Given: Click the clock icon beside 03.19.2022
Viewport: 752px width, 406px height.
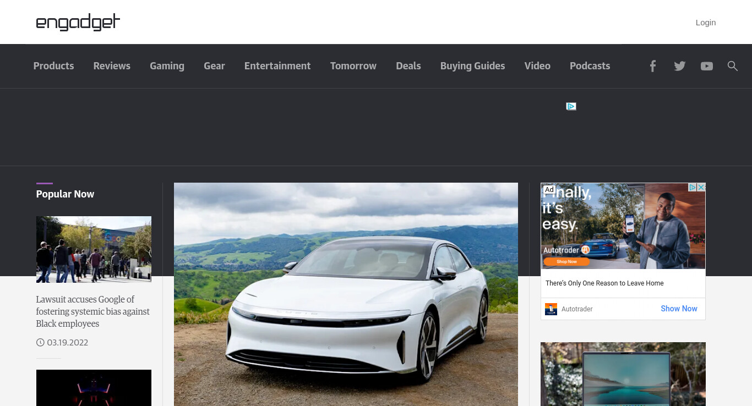Looking at the screenshot, I should (40, 343).
